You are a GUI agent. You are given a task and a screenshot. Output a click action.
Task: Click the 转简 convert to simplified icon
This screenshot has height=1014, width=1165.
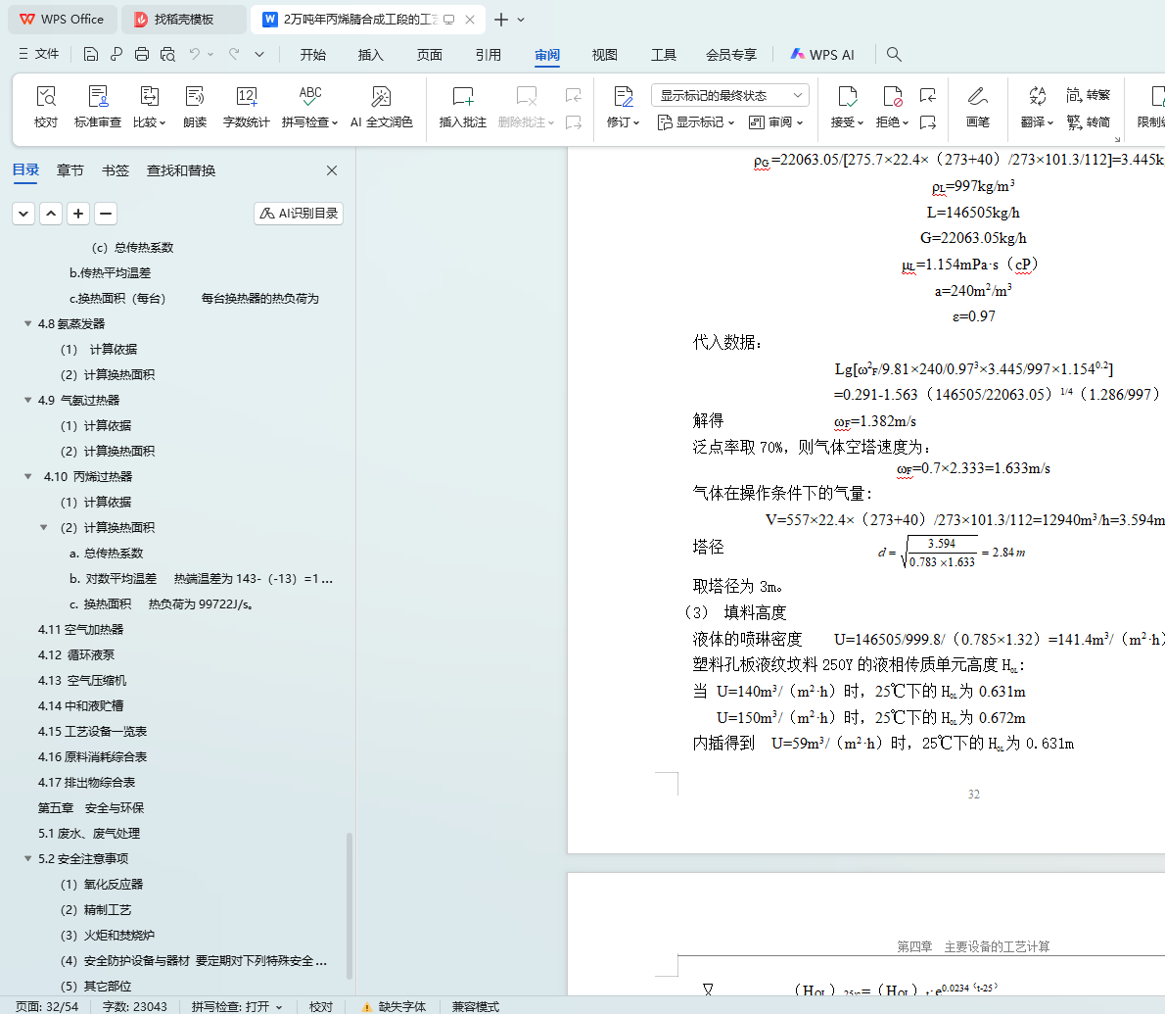point(1088,121)
